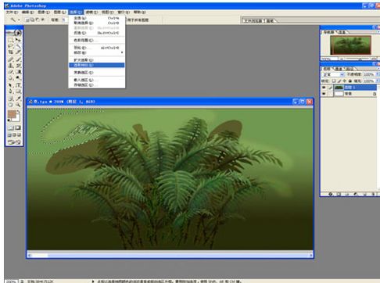Toggle the link box of 背景 layer
The image size is (380, 283).
click(x=330, y=94)
